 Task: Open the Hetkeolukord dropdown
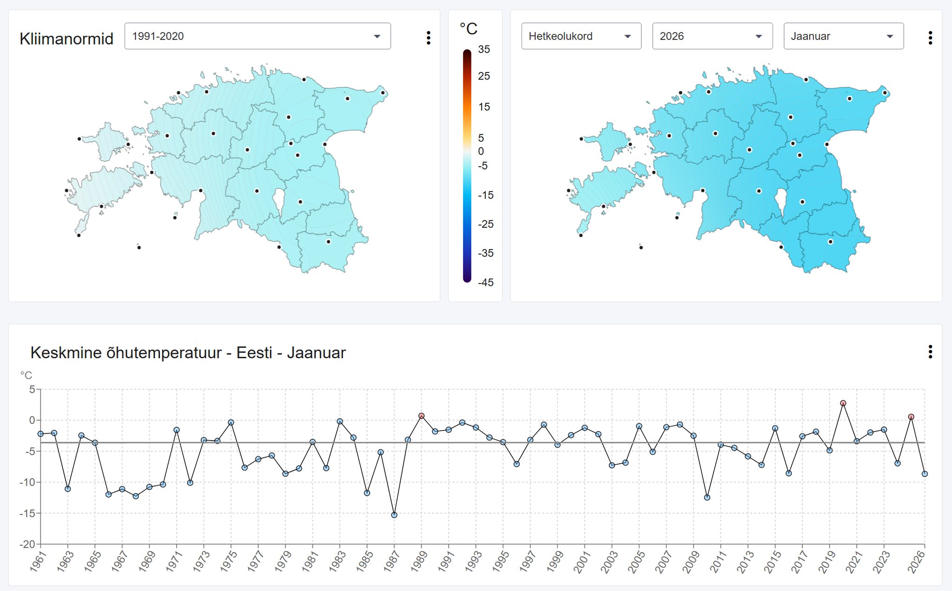point(581,36)
